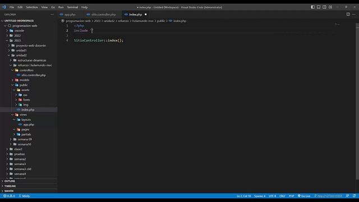Open the VS Code logo menu icon

pos(4,7)
